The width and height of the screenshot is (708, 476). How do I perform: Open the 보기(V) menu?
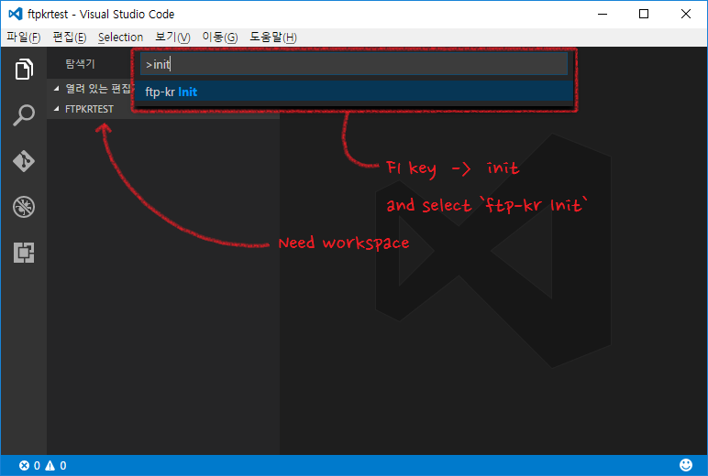coord(173,38)
